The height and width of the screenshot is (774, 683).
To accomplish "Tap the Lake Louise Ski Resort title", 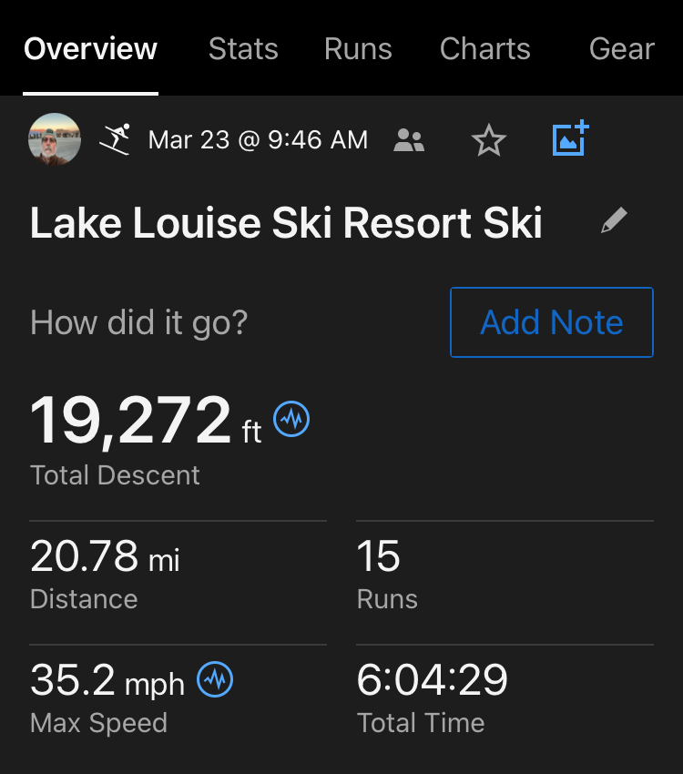I will 286,223.
